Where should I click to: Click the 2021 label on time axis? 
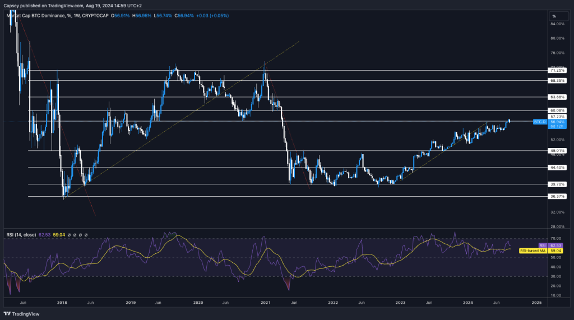[x=266, y=302]
